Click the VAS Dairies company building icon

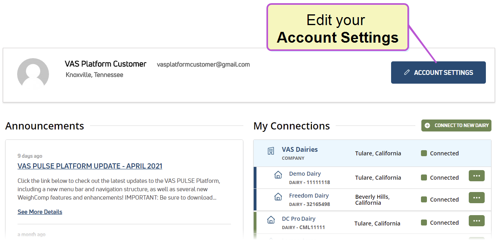[x=271, y=151]
